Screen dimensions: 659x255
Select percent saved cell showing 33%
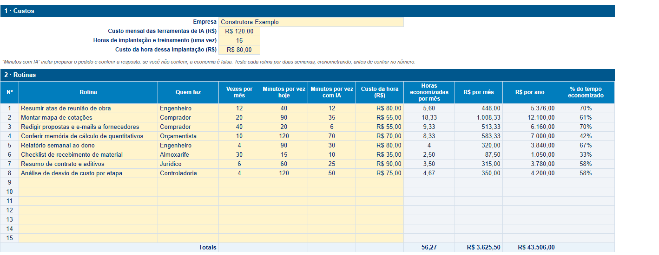point(586,154)
